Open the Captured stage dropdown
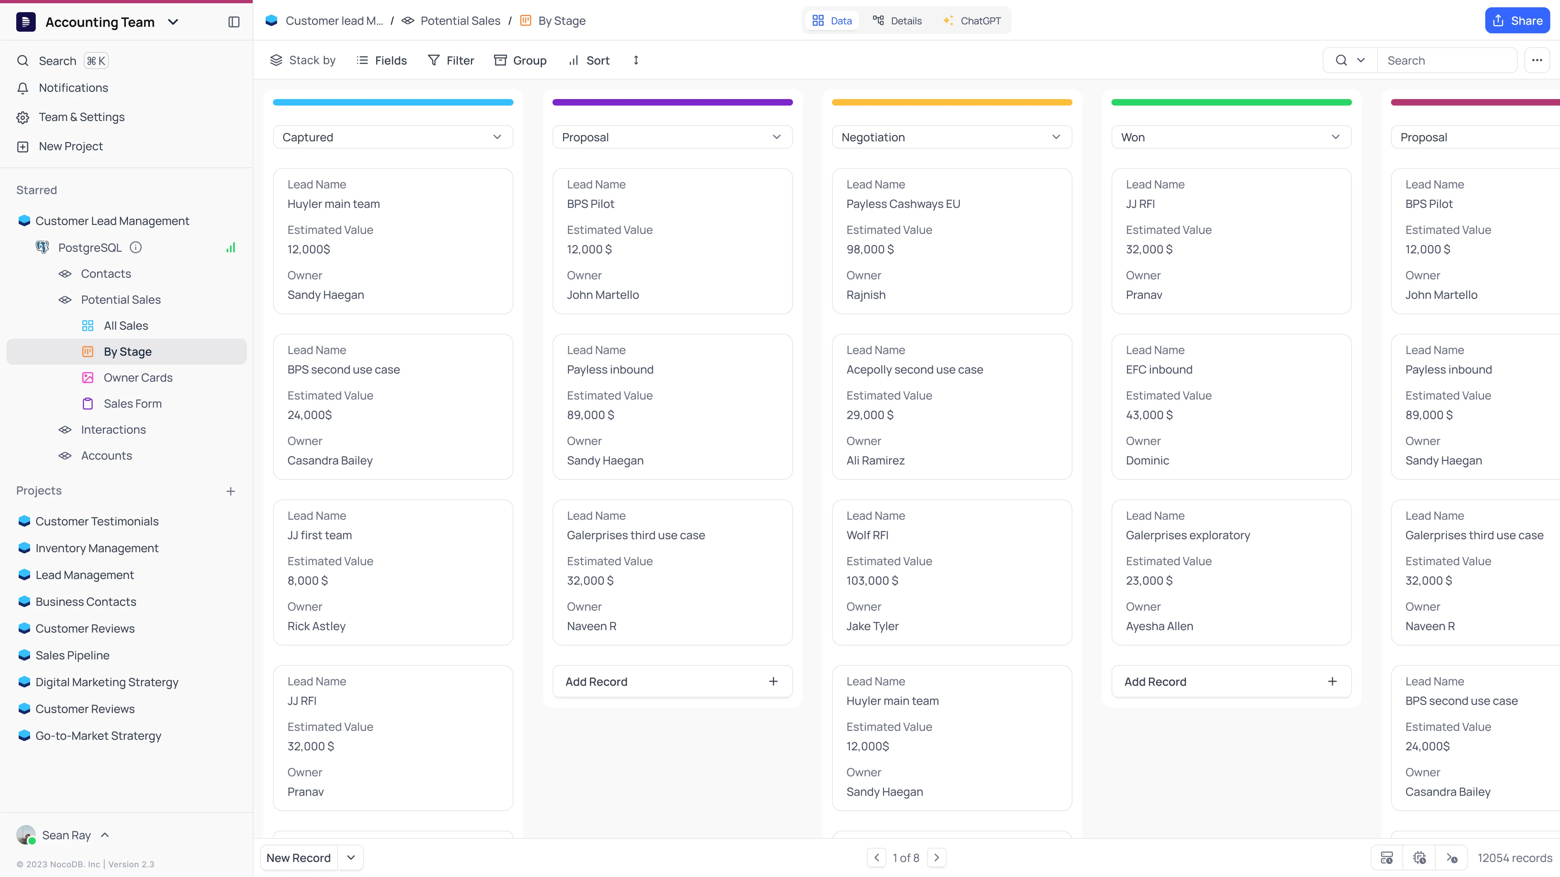Image resolution: width=1560 pixels, height=877 pixels. click(496, 137)
